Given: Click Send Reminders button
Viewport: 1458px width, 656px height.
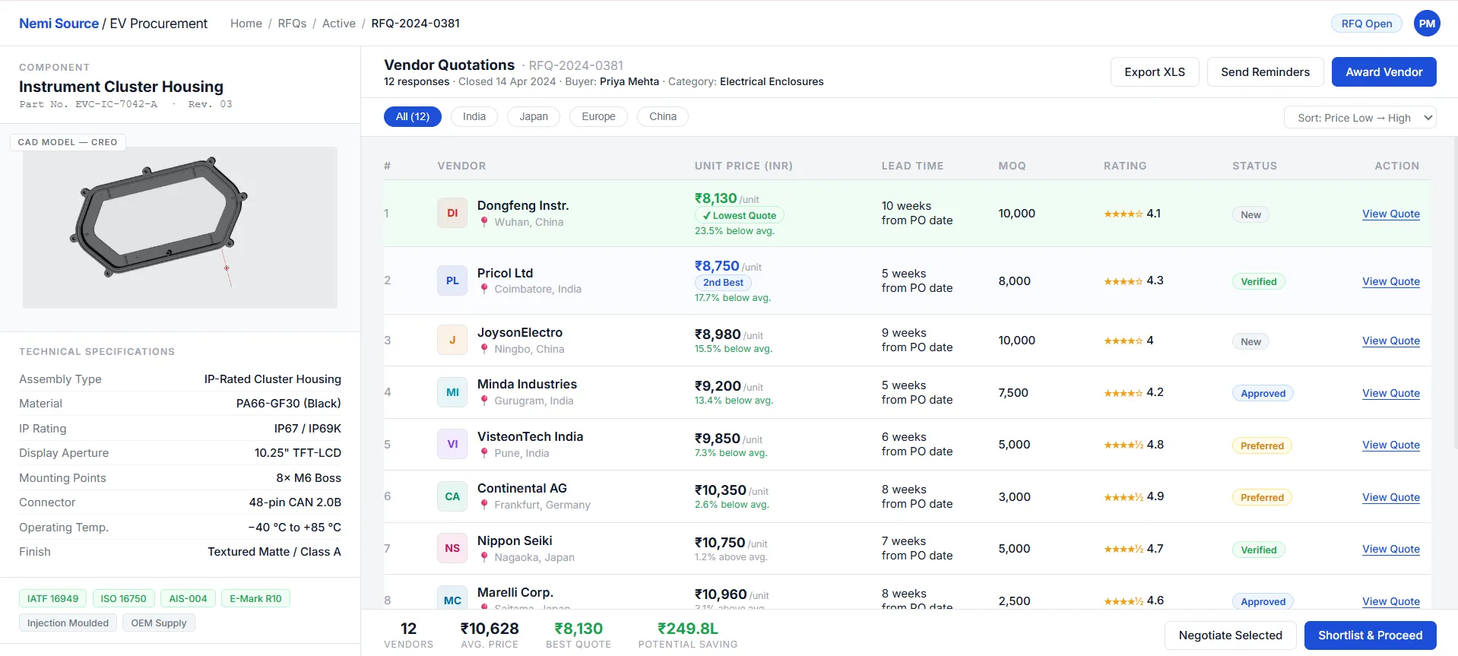Looking at the screenshot, I should 1265,71.
